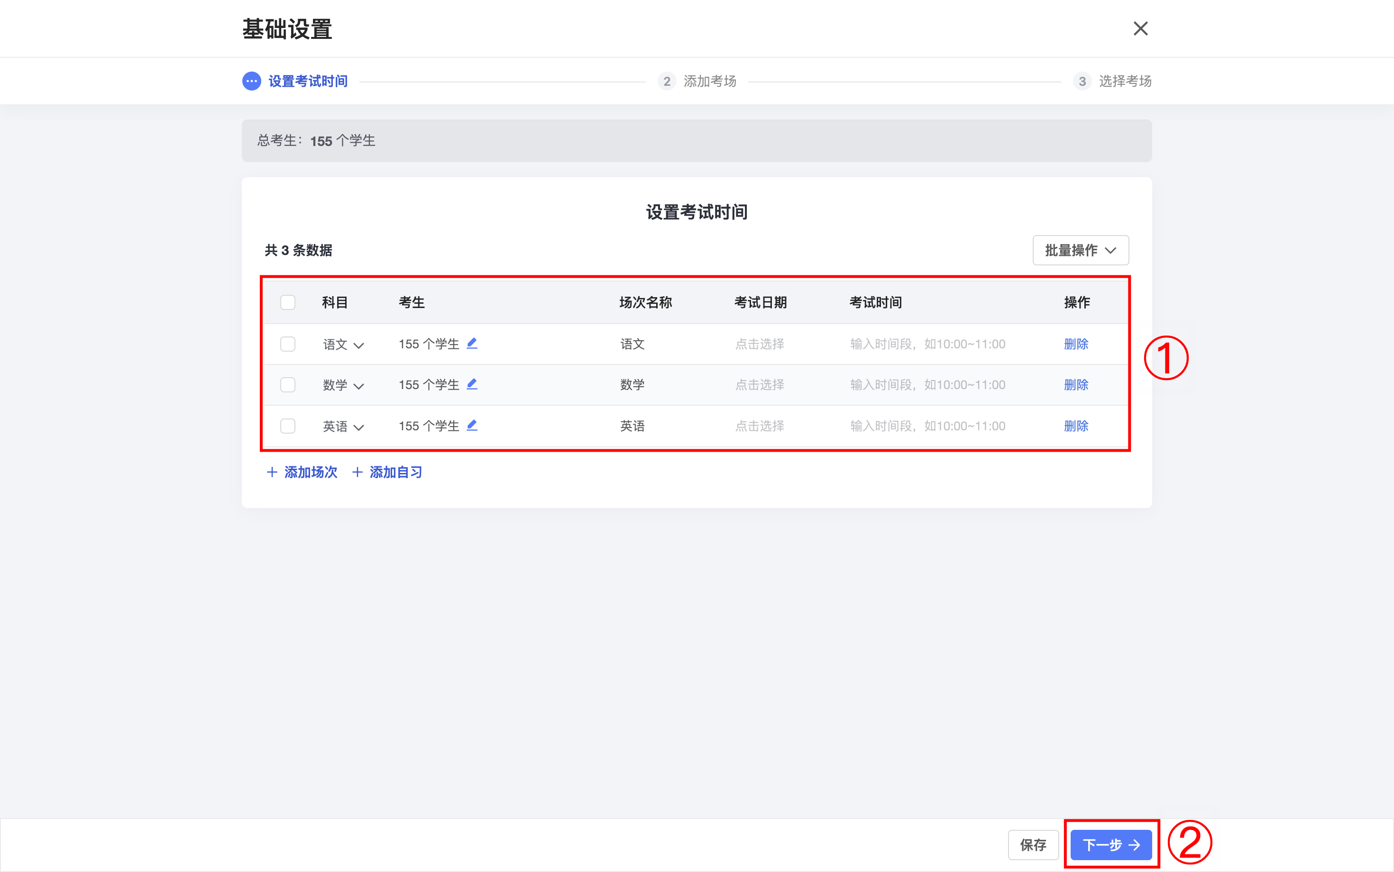Image resolution: width=1394 pixels, height=872 pixels.
Task: Edit students for 英语 row pencil icon
Action: [x=472, y=425]
